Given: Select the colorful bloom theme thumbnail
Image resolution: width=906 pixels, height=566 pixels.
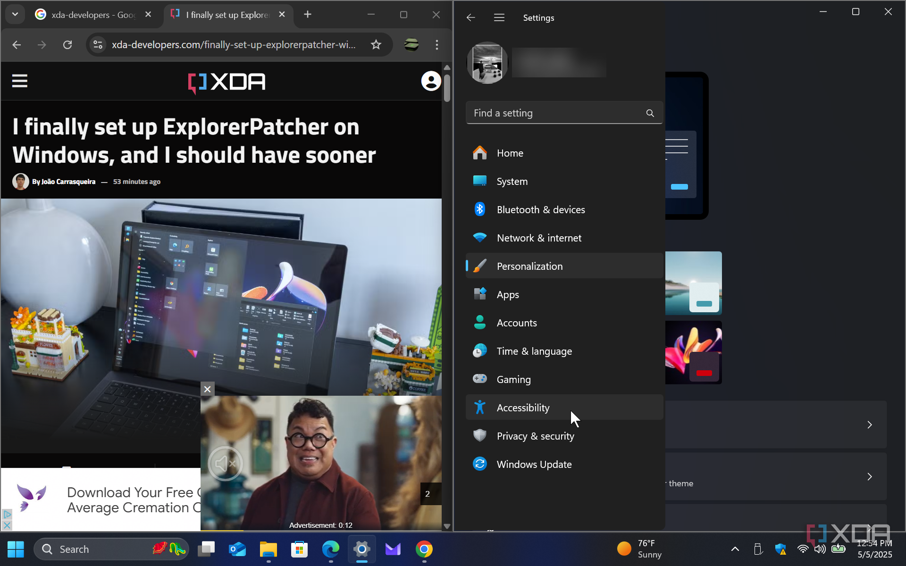Looking at the screenshot, I should [x=693, y=352].
